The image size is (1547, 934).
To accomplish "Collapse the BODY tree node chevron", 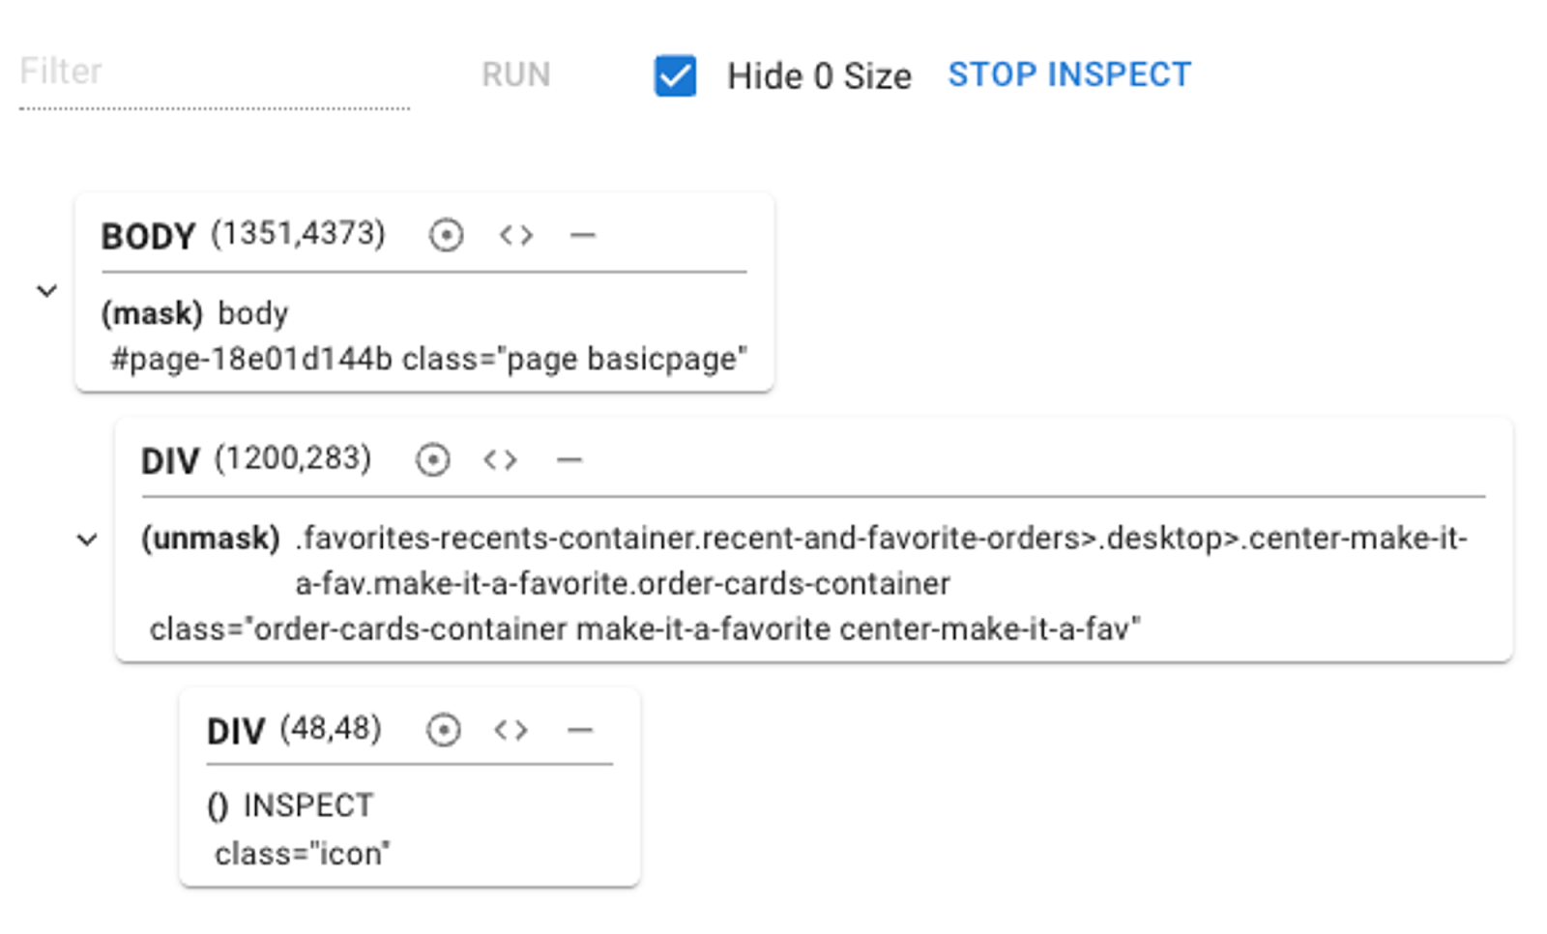I will coord(46,290).
